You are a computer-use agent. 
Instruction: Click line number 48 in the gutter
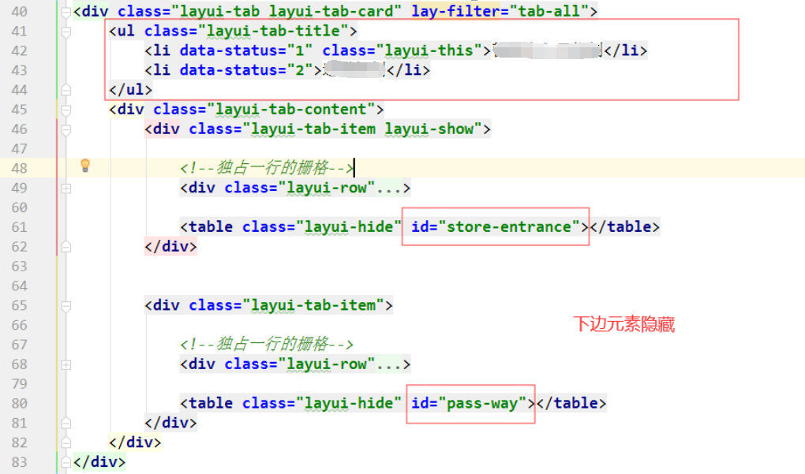[x=20, y=169]
